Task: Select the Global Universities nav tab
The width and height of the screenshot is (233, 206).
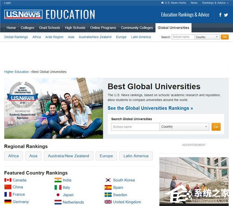Action: 174,28
